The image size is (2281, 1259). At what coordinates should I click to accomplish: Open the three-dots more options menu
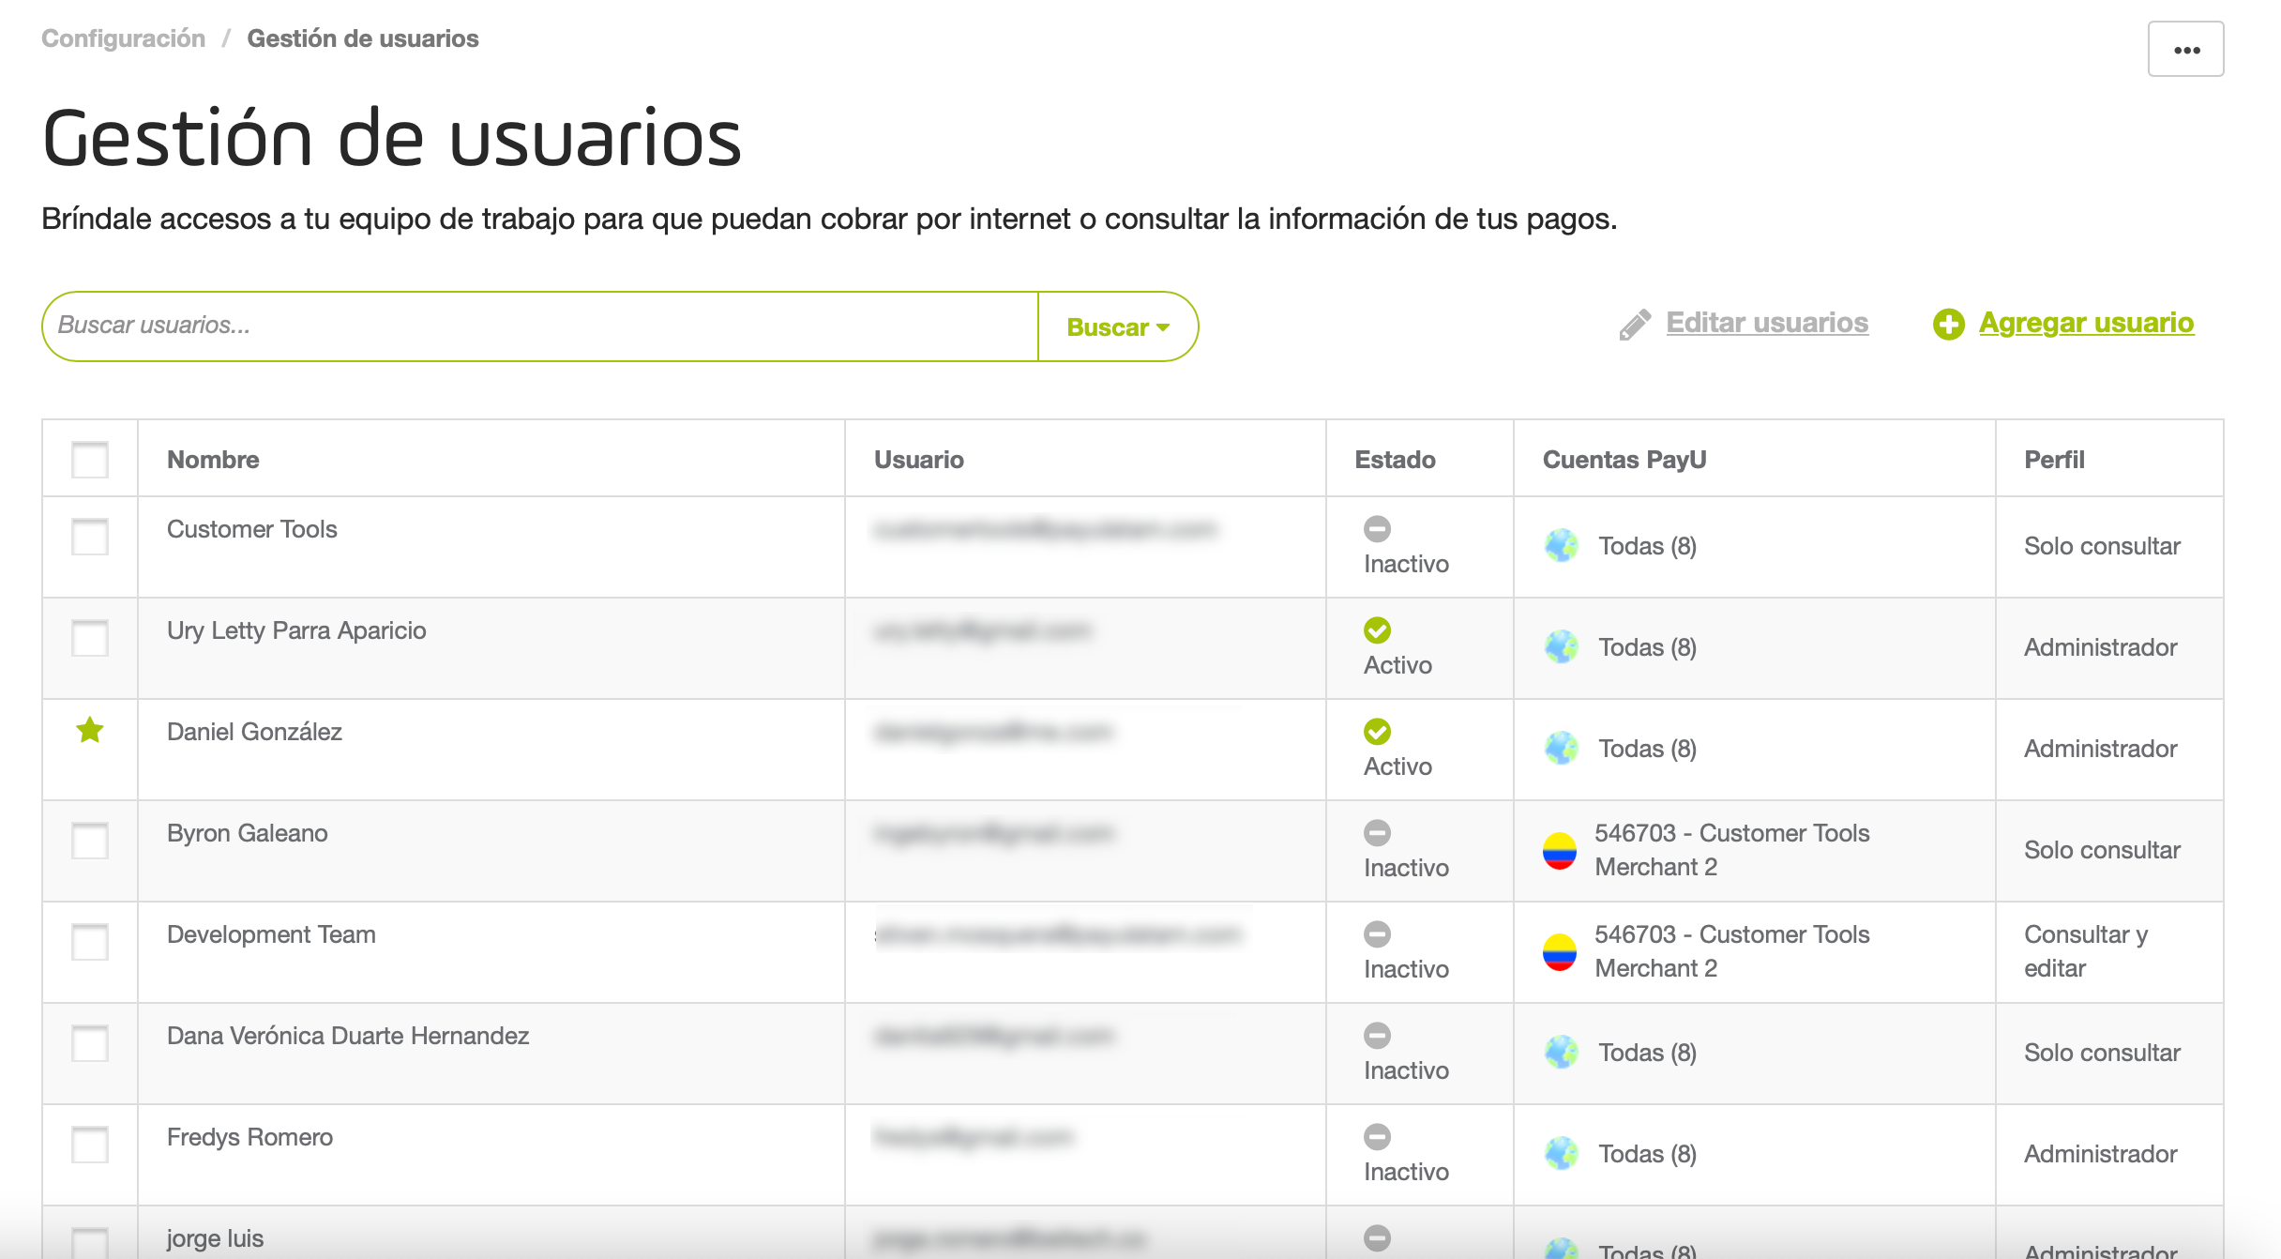2185,49
